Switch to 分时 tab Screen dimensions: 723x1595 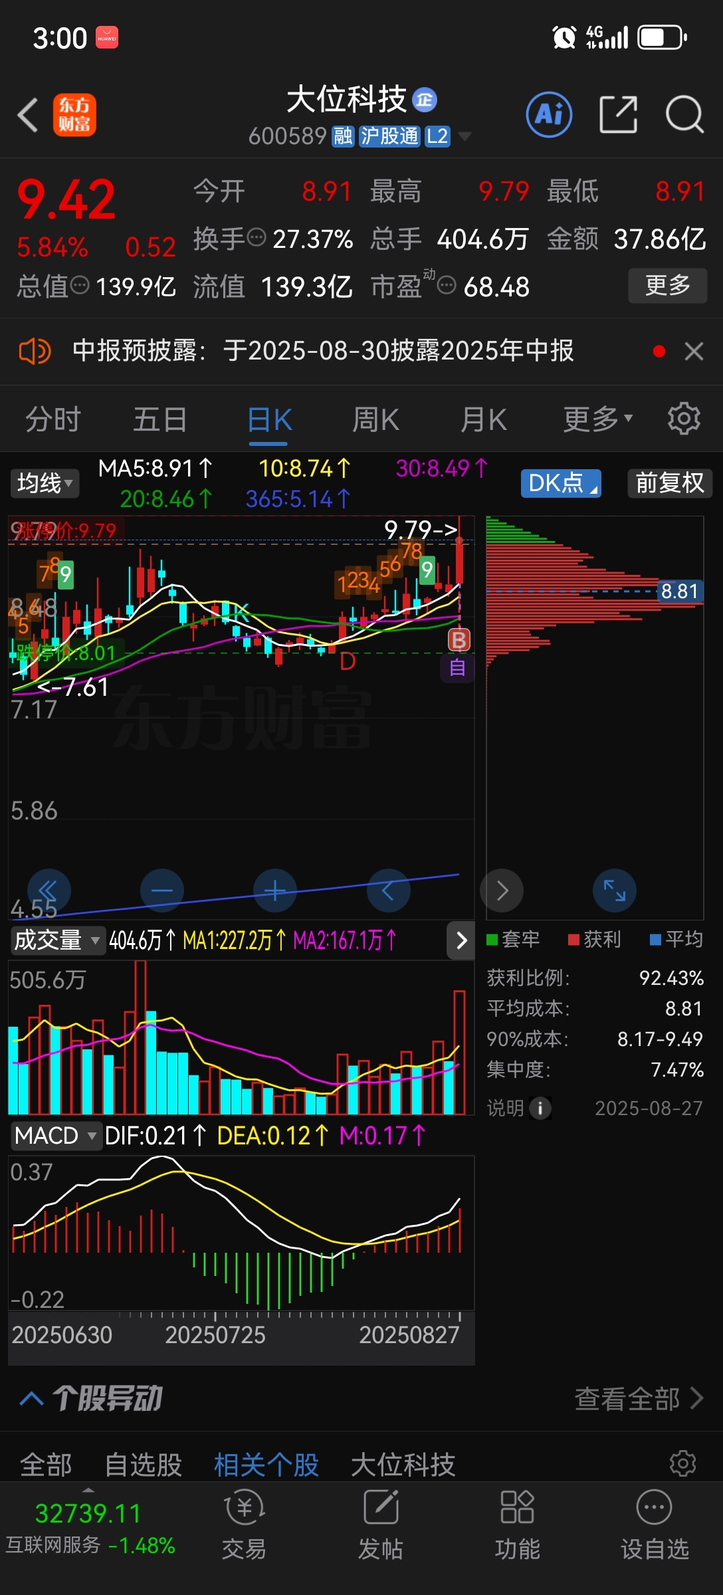coord(53,419)
